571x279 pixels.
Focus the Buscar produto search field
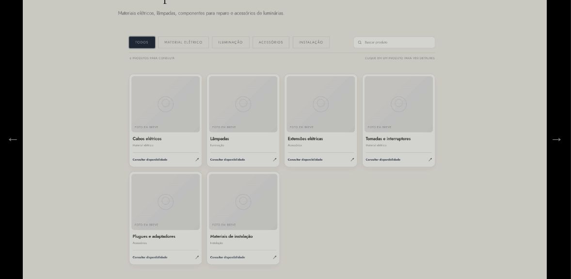[x=395, y=42]
